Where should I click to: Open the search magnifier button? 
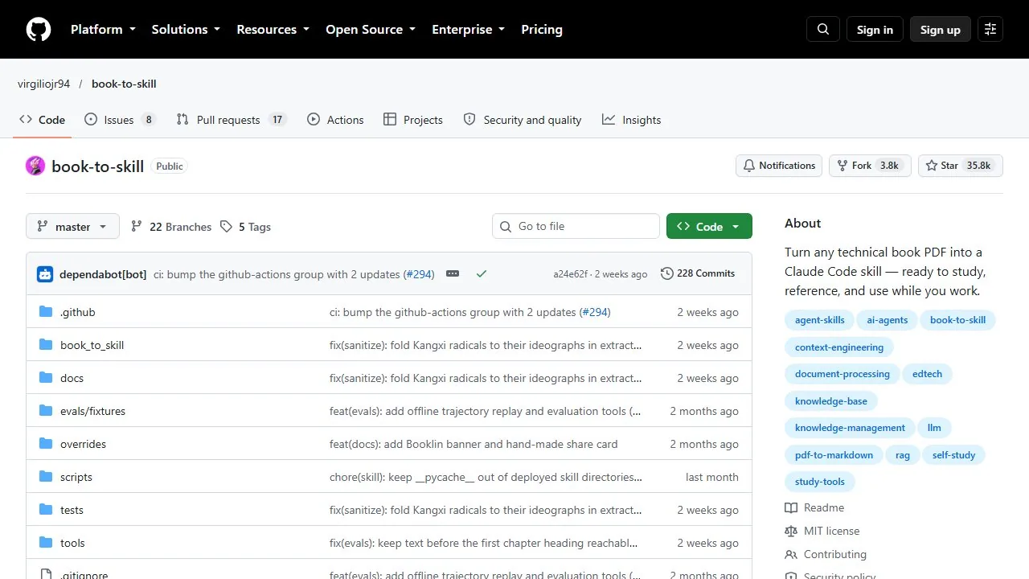(823, 29)
